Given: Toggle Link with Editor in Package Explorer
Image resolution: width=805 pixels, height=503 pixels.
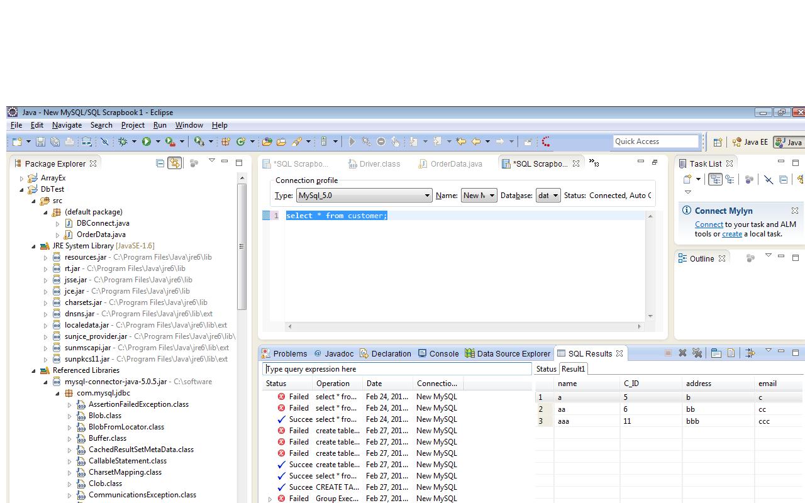Looking at the screenshot, I should (x=174, y=163).
